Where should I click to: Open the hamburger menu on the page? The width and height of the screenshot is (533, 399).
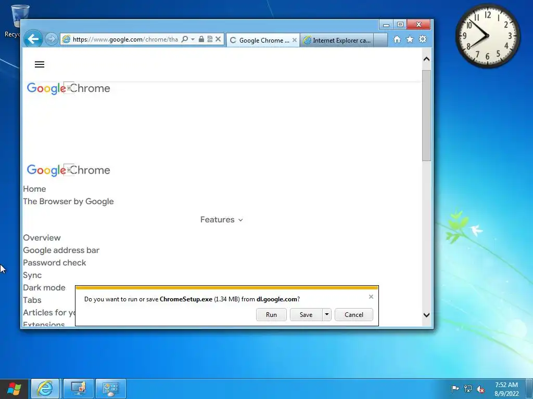tap(40, 64)
